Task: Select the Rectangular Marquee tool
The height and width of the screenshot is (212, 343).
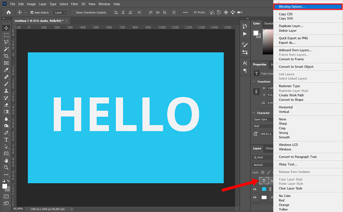Action: coord(6,35)
